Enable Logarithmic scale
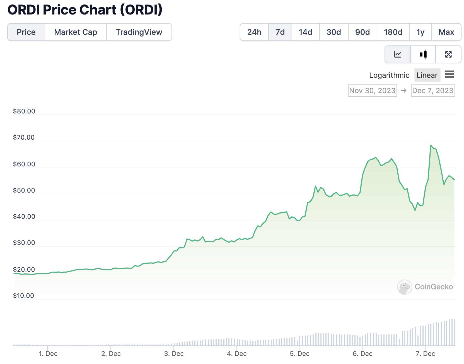This screenshot has height=364, width=464. pos(389,75)
